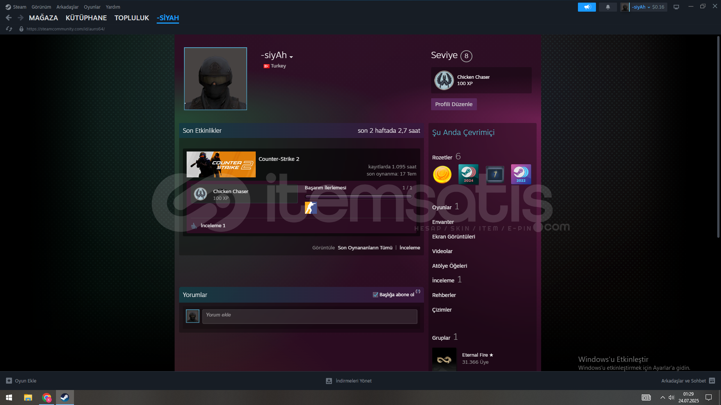The image size is (721, 405).
Task: Click the Steam logo in the menu bar
Action: [8, 7]
